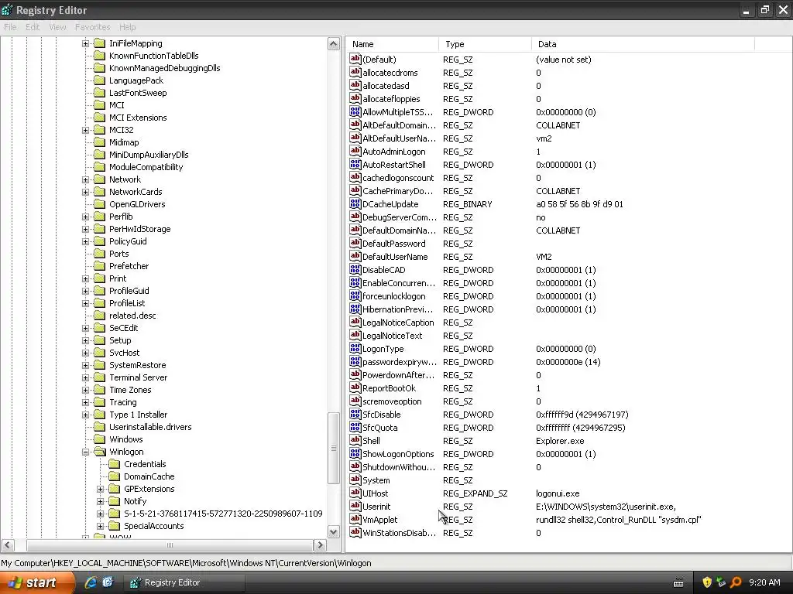Click the DisableCAD DWORD icon

pyautogui.click(x=355, y=270)
